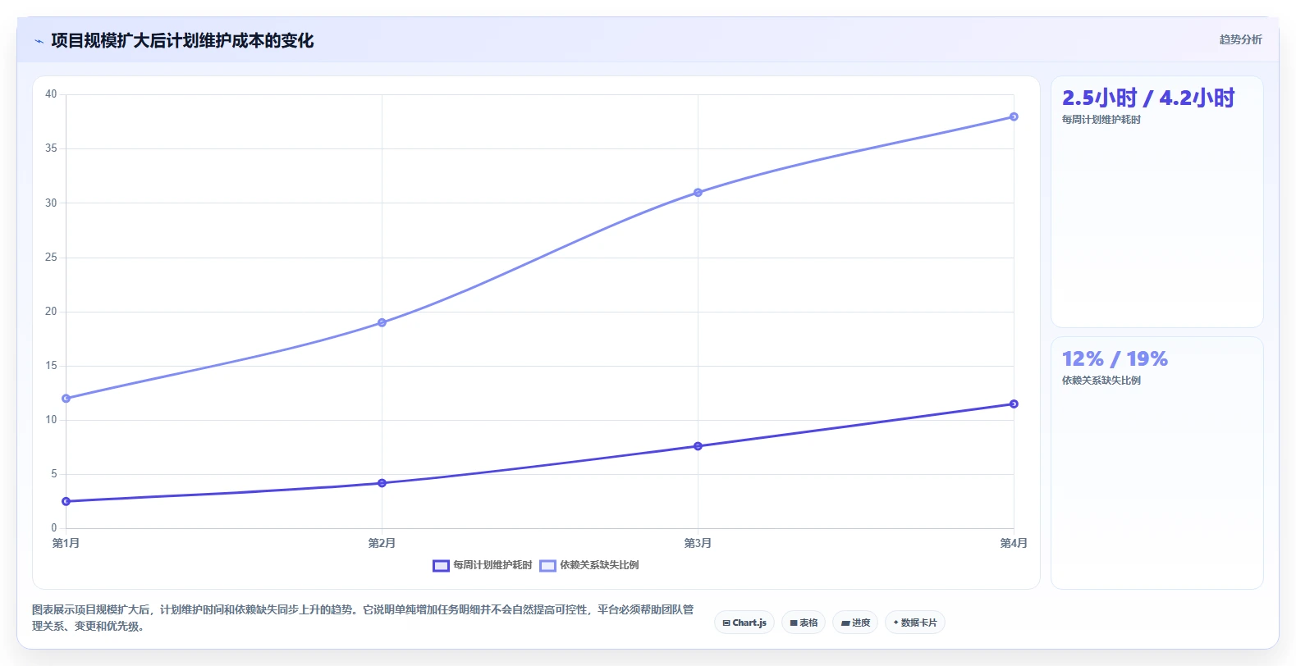Click the 数据卡片 tag
This screenshot has height=666, width=1296.
pyautogui.click(x=915, y=623)
